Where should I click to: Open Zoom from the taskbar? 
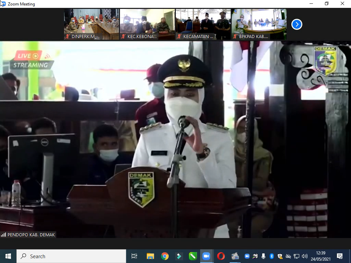coord(206,256)
